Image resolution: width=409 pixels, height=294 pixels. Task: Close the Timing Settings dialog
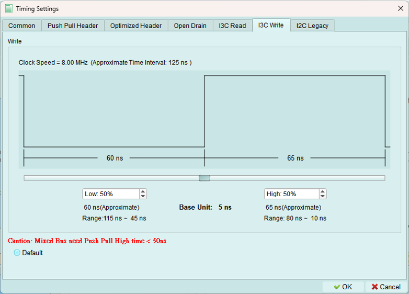click(x=401, y=8)
